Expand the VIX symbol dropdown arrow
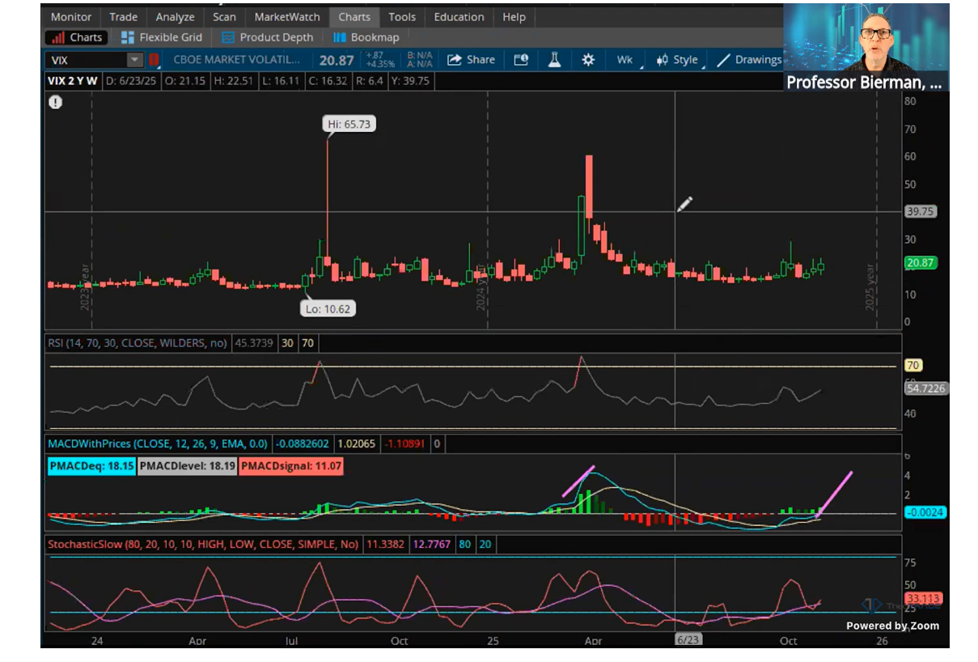The width and height of the screenshot is (978, 662). click(x=134, y=60)
